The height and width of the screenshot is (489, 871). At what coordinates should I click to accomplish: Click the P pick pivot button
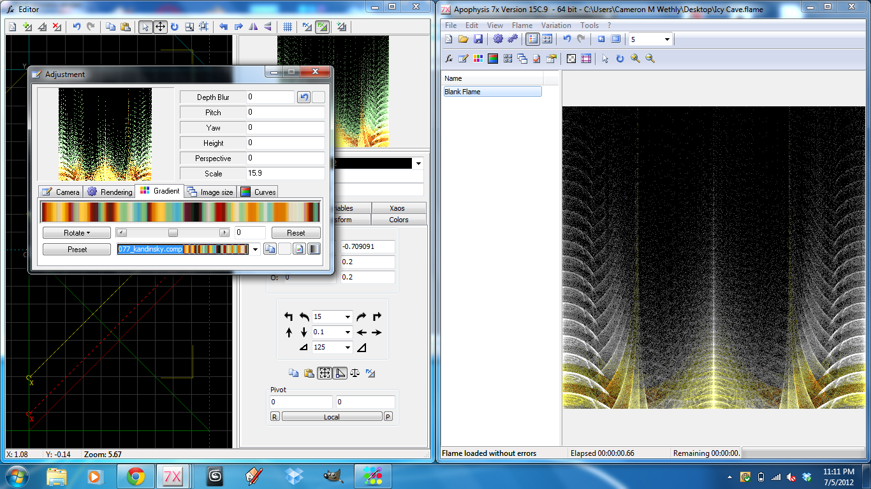[388, 417]
